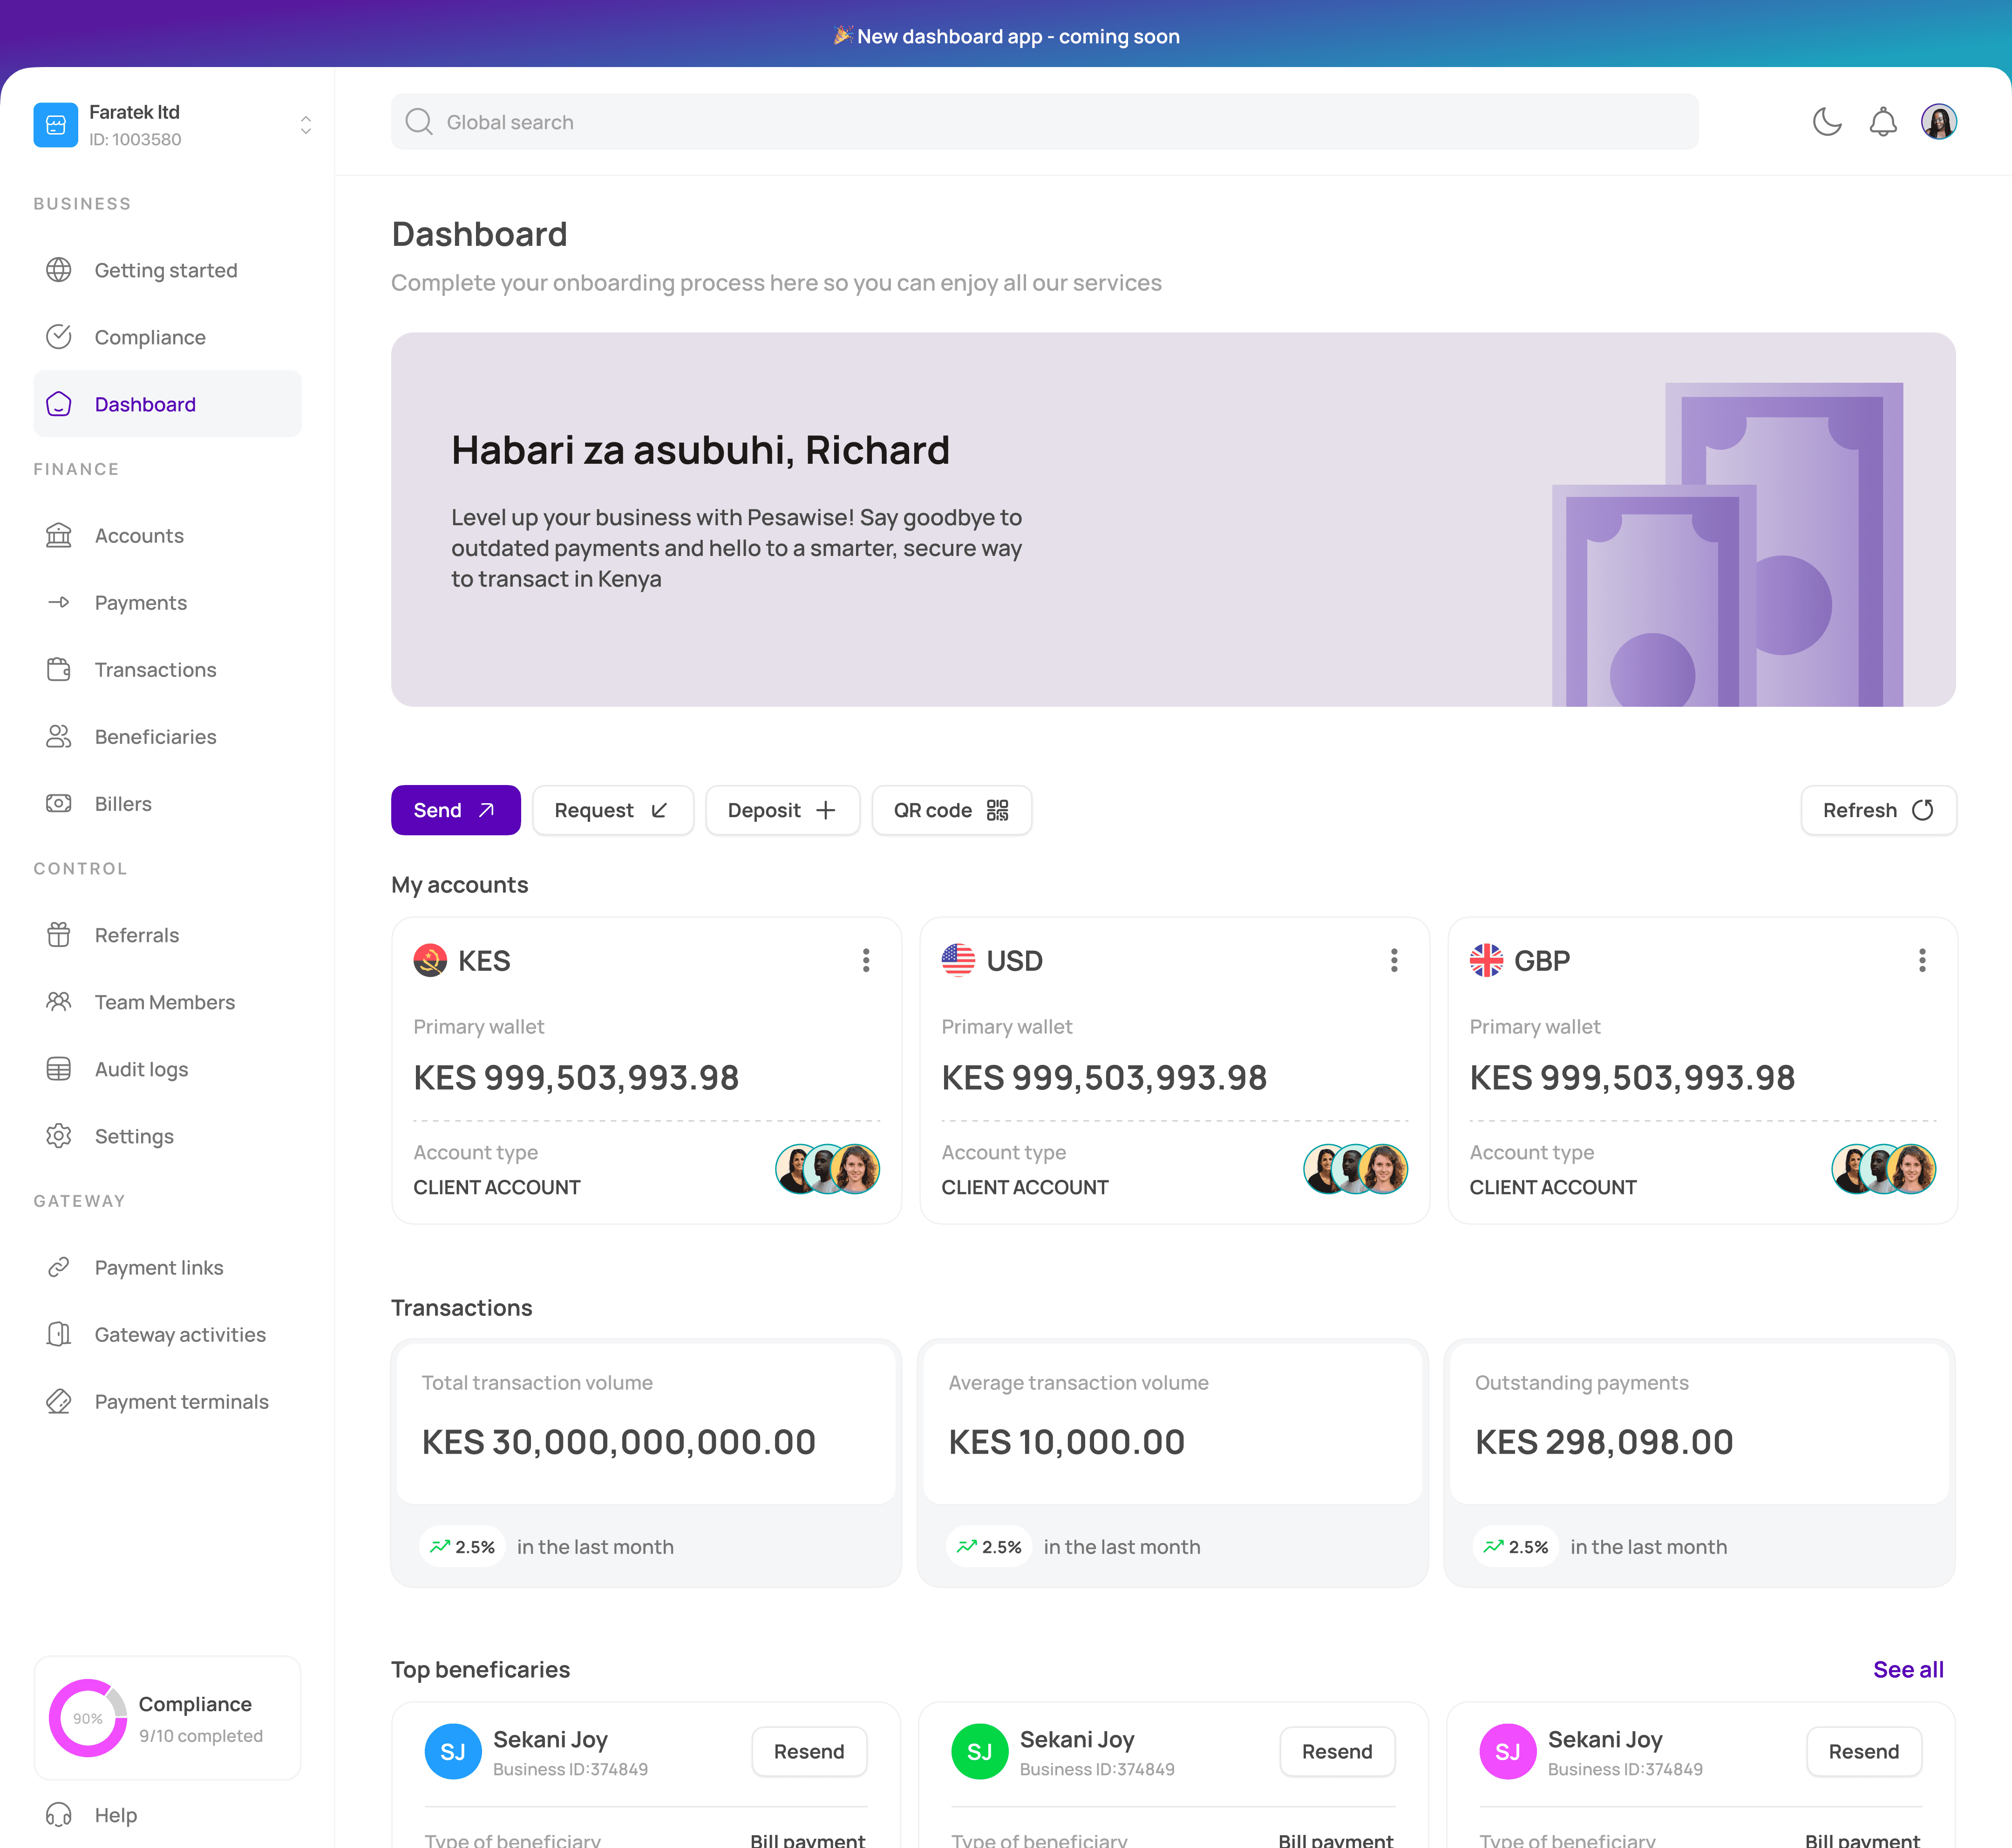2012x1848 pixels.
Task: Open GBP account kebab menu
Action: tap(1921, 960)
